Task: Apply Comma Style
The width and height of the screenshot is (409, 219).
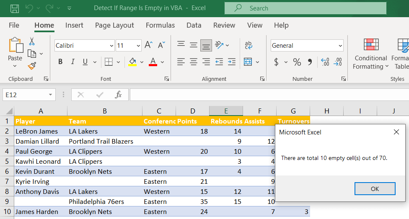Action: click(x=310, y=62)
